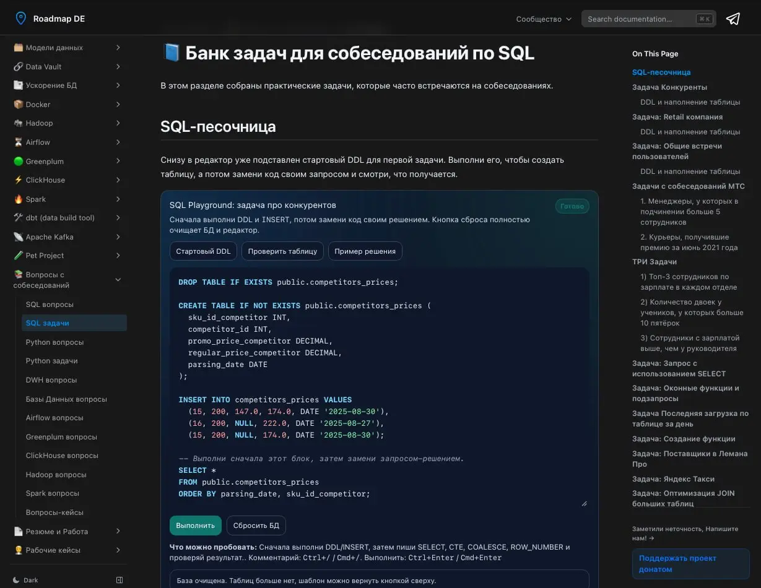
Task: Expand the Резюме и Работа chevron
Action: point(118,532)
